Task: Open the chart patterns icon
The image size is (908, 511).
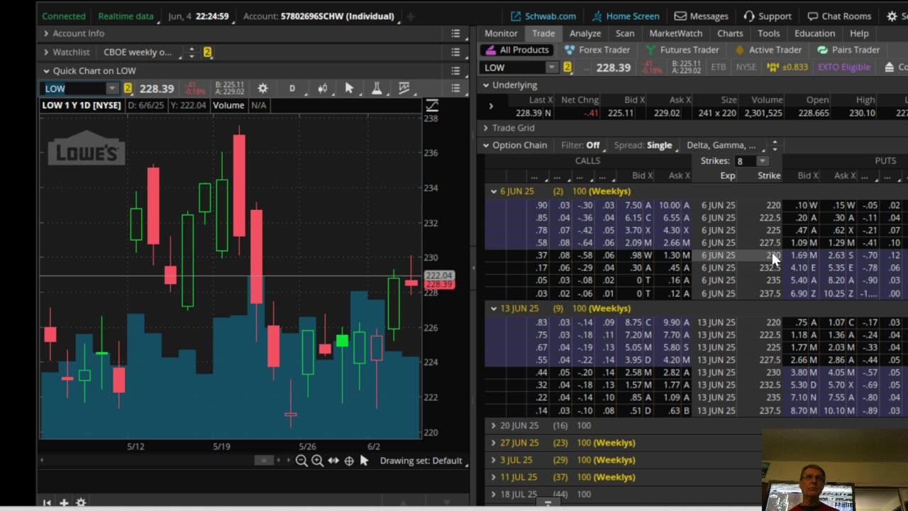Action: [x=404, y=88]
